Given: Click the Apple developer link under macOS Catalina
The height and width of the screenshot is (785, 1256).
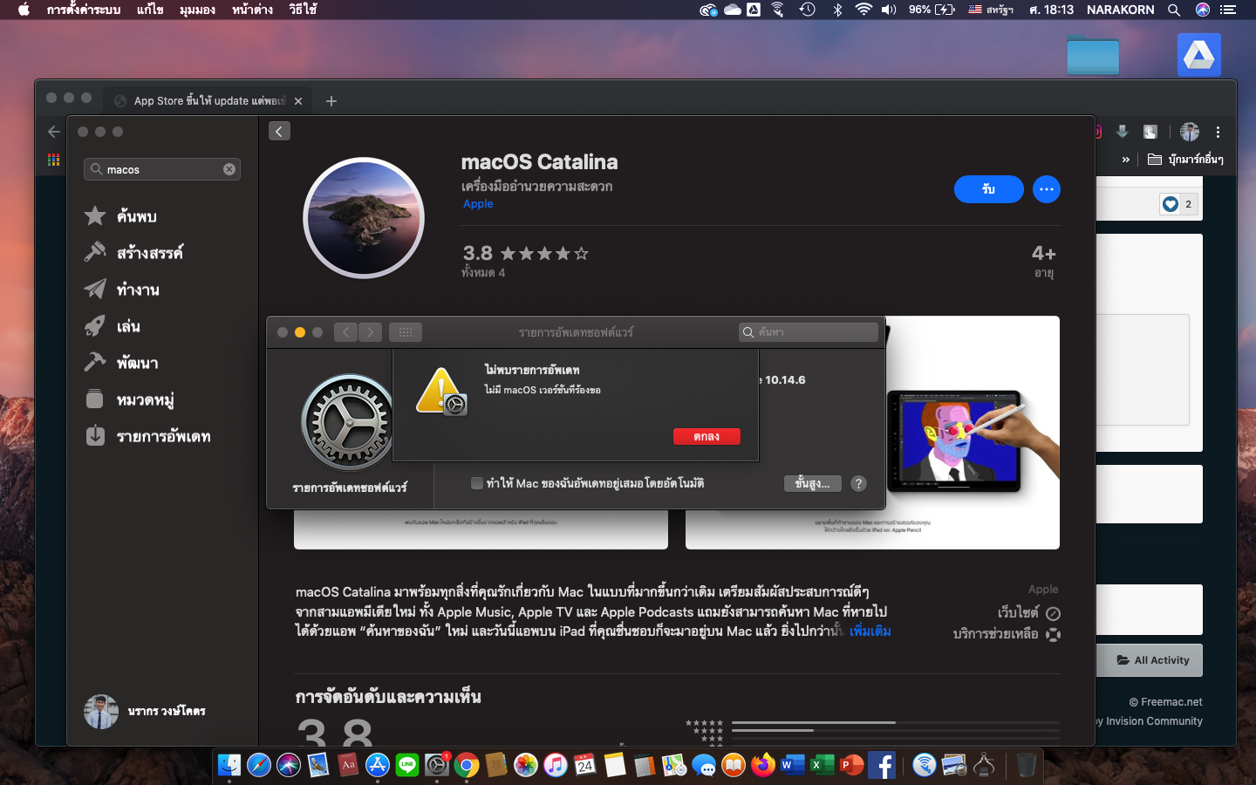Looking at the screenshot, I should (478, 204).
